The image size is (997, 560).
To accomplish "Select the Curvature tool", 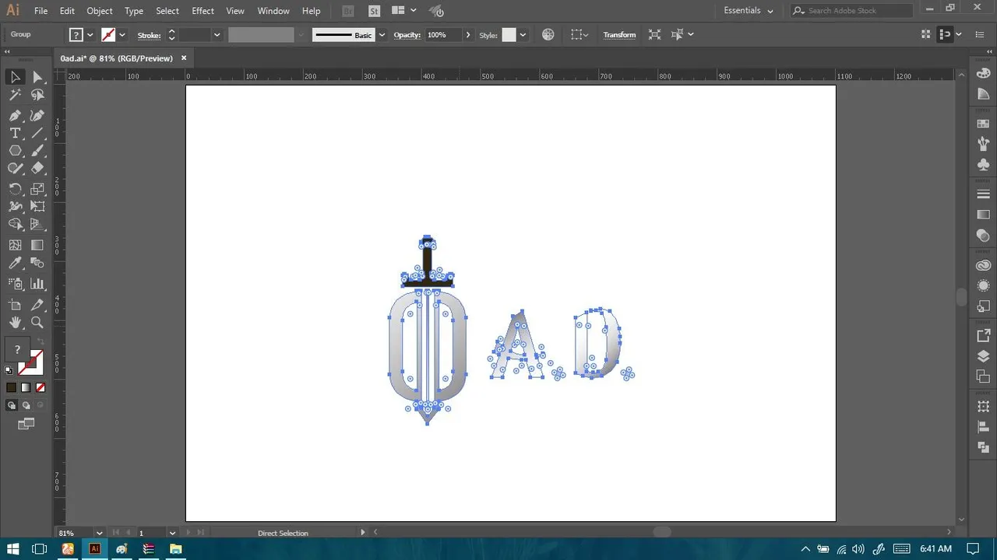I will (37, 114).
